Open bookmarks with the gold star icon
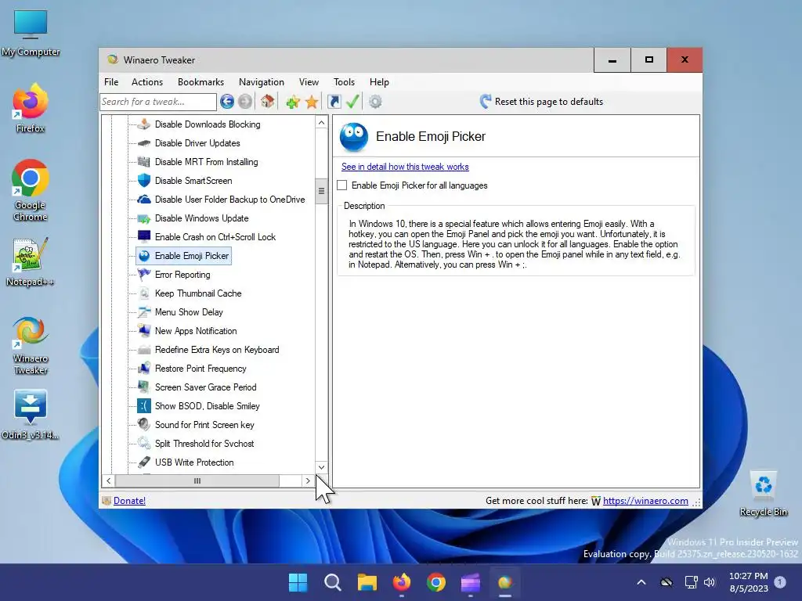 point(312,102)
